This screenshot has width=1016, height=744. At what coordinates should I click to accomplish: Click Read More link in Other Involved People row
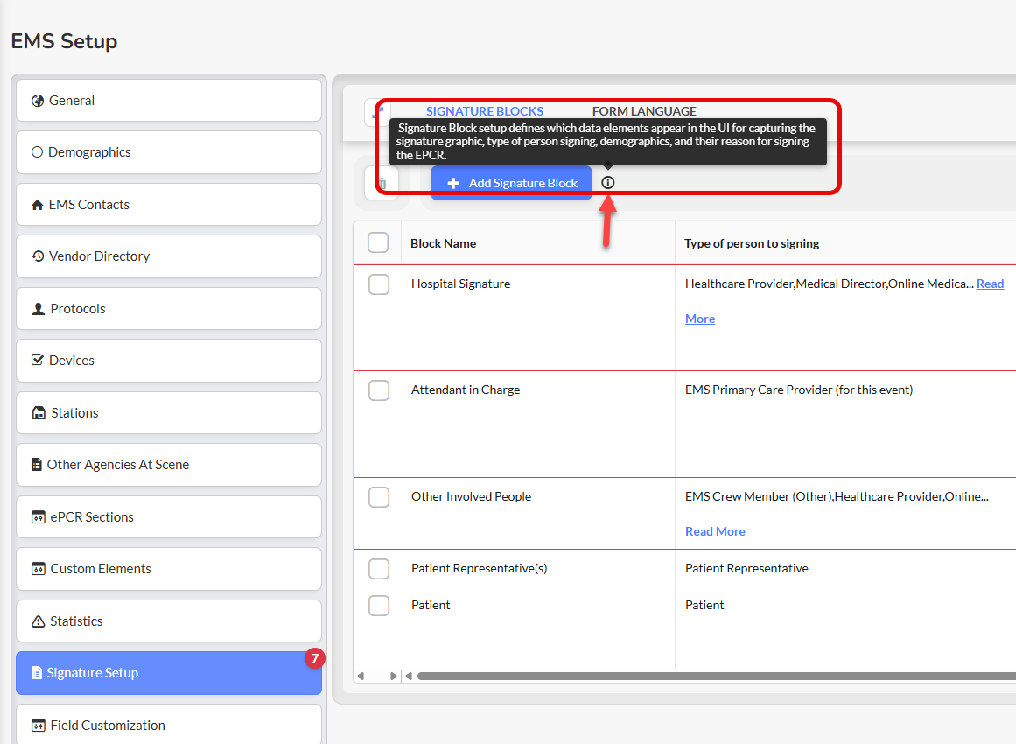[715, 531]
